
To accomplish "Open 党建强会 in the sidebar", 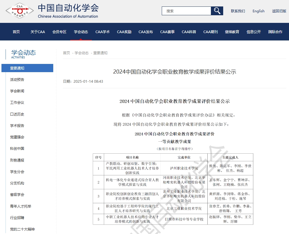I will (x=17, y=137).
